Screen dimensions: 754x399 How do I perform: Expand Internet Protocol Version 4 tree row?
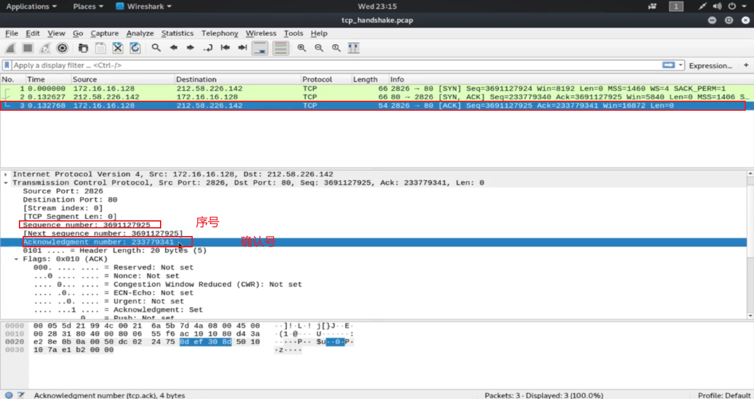[6, 174]
